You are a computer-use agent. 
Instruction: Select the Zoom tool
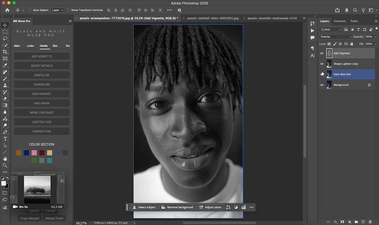(x=5, y=165)
